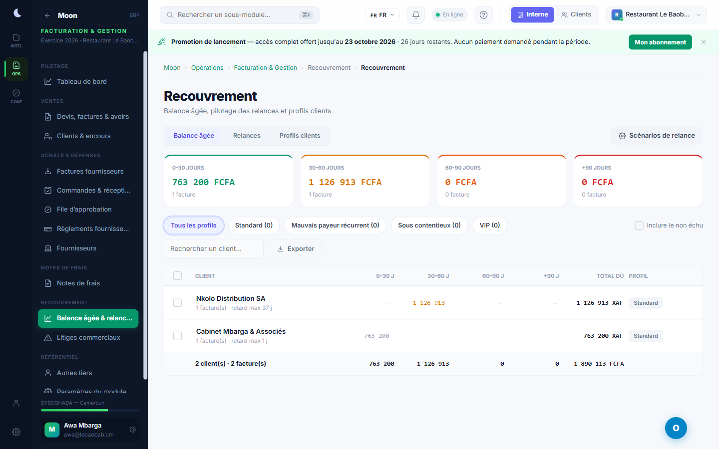This screenshot has height=449, width=719.
Task: Open Factures fournisseurs
Action: (88, 172)
